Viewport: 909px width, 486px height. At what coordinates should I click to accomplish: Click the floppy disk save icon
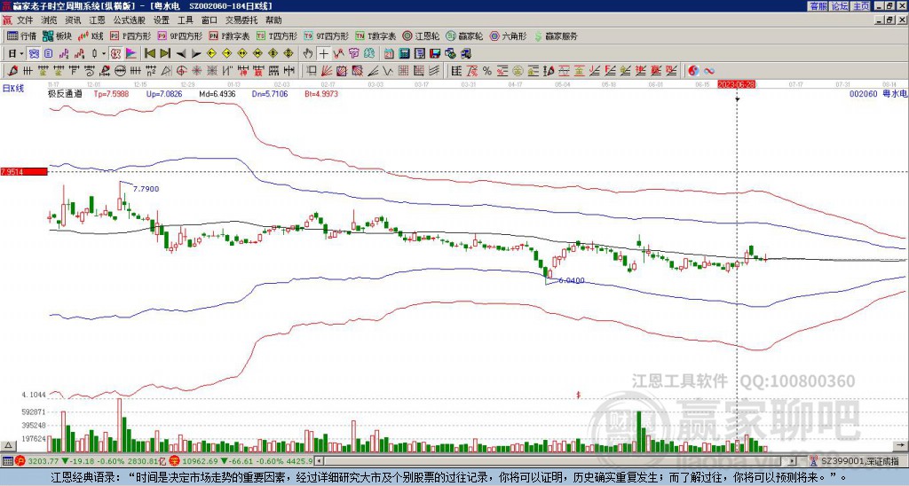pyautogui.click(x=435, y=54)
